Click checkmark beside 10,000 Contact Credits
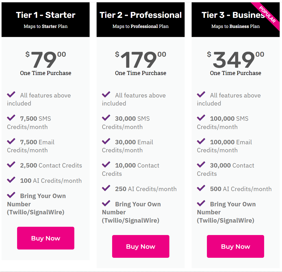 click(106, 165)
